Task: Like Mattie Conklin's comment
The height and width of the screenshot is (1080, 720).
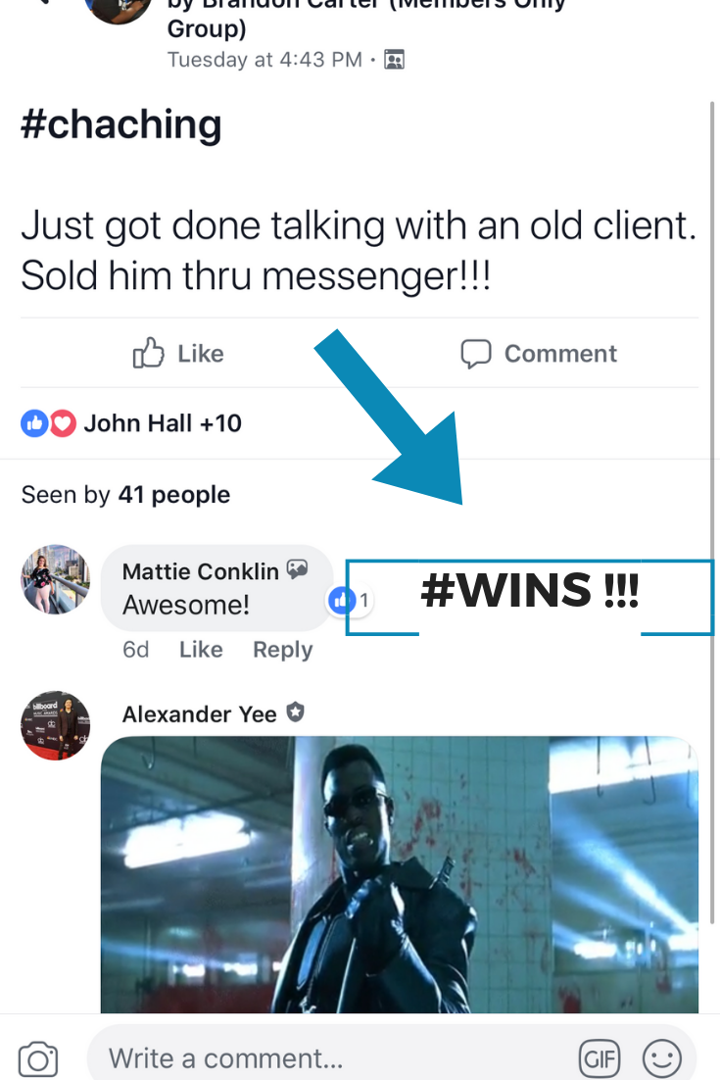Action: click(x=201, y=650)
